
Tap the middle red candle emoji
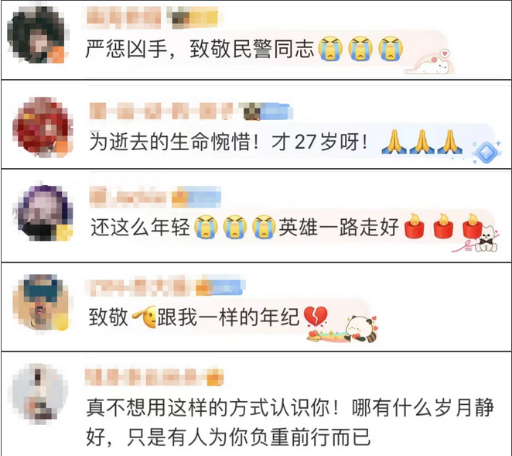click(443, 225)
